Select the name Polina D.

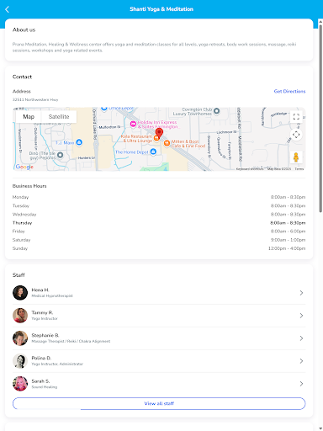pyautogui.click(x=41, y=358)
